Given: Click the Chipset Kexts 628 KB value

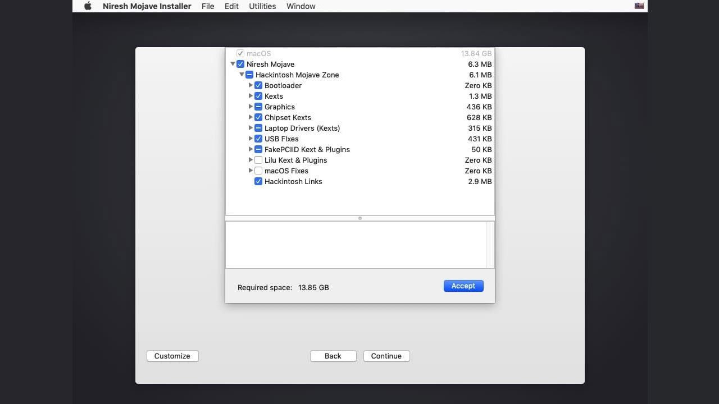Looking at the screenshot, I should tap(479, 117).
